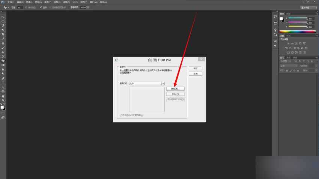Change screen mode from toolbar bottom
Viewport: 319px width, 179px height.
point(3,118)
